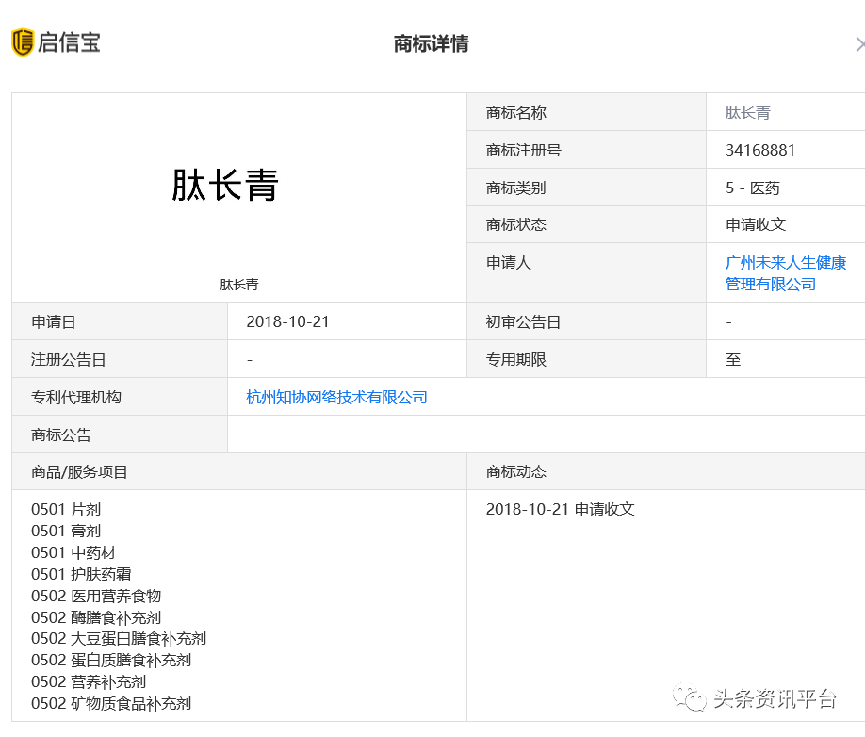
Task: Click the 2018-10-21 申请收文 timeline entry
Action: (560, 509)
